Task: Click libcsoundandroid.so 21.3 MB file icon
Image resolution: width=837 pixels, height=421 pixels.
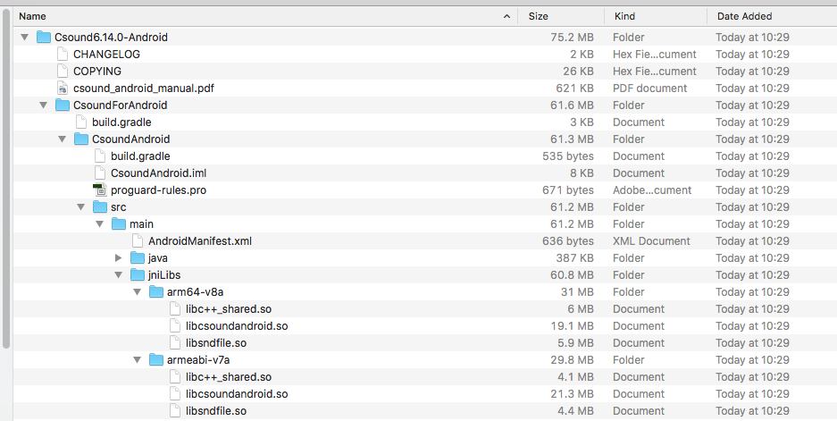Action: click(174, 394)
